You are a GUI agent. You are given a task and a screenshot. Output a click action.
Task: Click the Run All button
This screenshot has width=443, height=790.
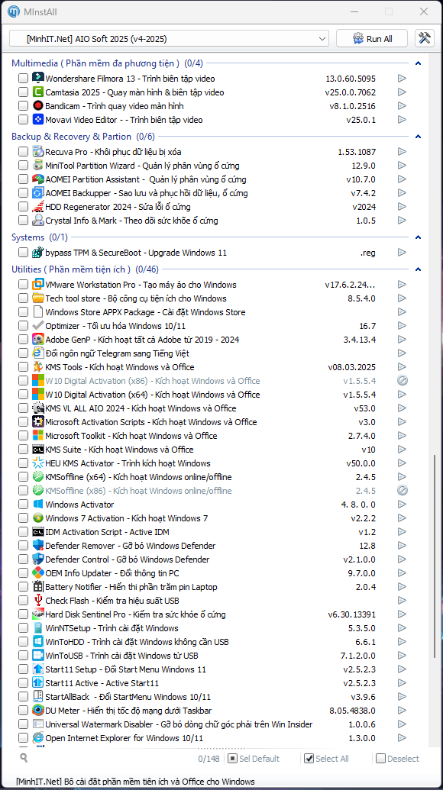tap(373, 39)
